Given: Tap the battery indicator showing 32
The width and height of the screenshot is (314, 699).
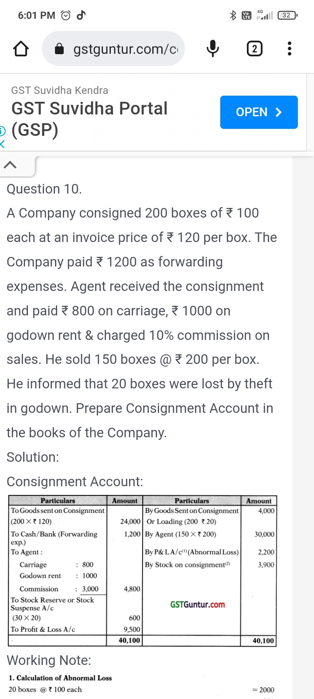Looking at the screenshot, I should click(x=287, y=15).
